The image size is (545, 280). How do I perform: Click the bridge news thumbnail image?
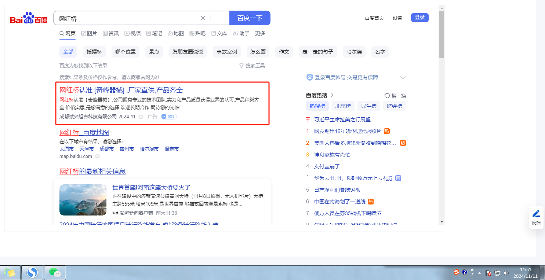point(83,200)
